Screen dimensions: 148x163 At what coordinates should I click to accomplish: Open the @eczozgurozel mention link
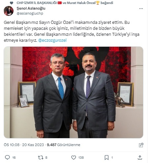point(52,40)
